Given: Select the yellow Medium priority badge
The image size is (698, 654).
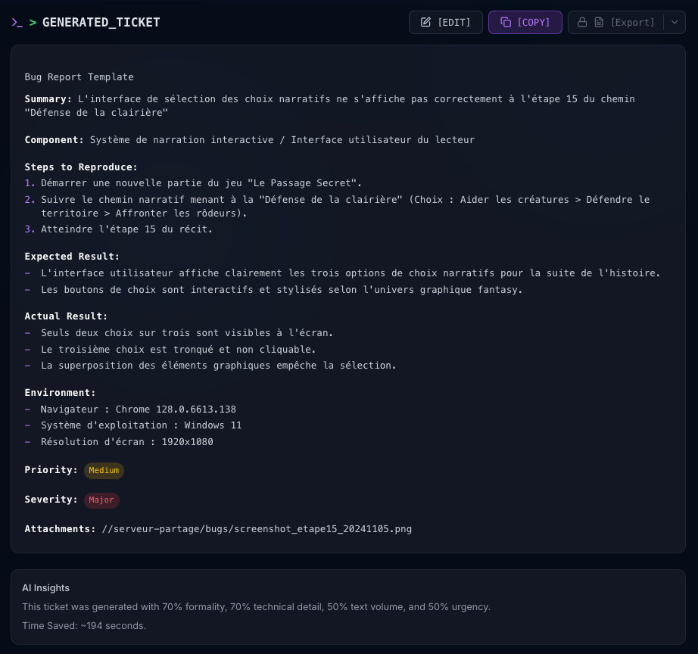Looking at the screenshot, I should click(x=104, y=471).
